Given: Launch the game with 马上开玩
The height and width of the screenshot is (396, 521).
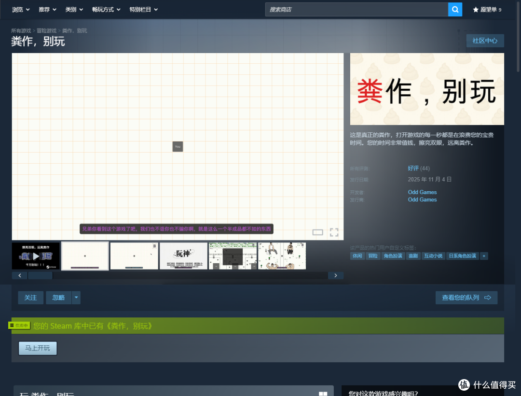Looking at the screenshot, I should point(38,348).
